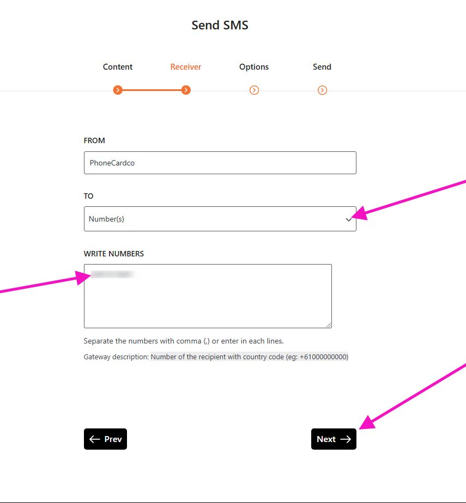Click the Options step circle icon
This screenshot has width=466, height=503.
coord(254,90)
